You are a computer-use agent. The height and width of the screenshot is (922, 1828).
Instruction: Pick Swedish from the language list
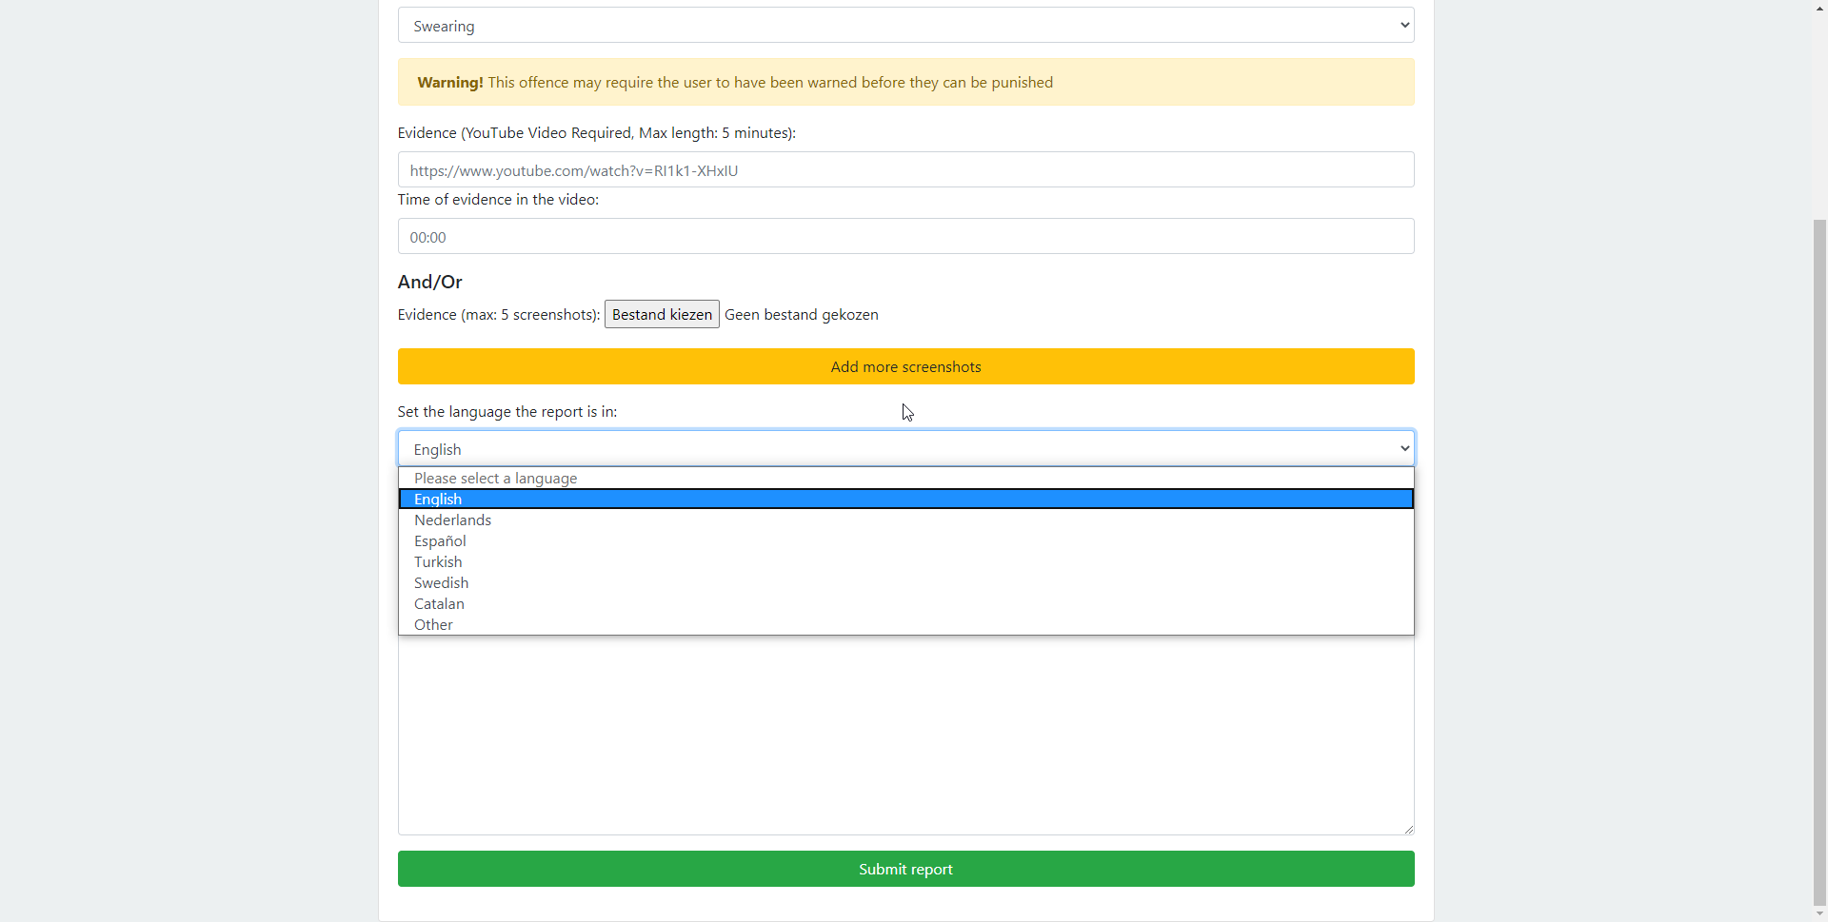905,583
